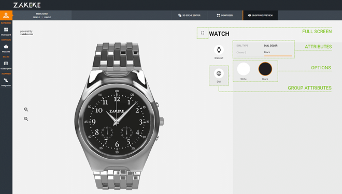Click the Chrono 2 dial type value
This screenshot has height=194, width=342.
pos(241,52)
